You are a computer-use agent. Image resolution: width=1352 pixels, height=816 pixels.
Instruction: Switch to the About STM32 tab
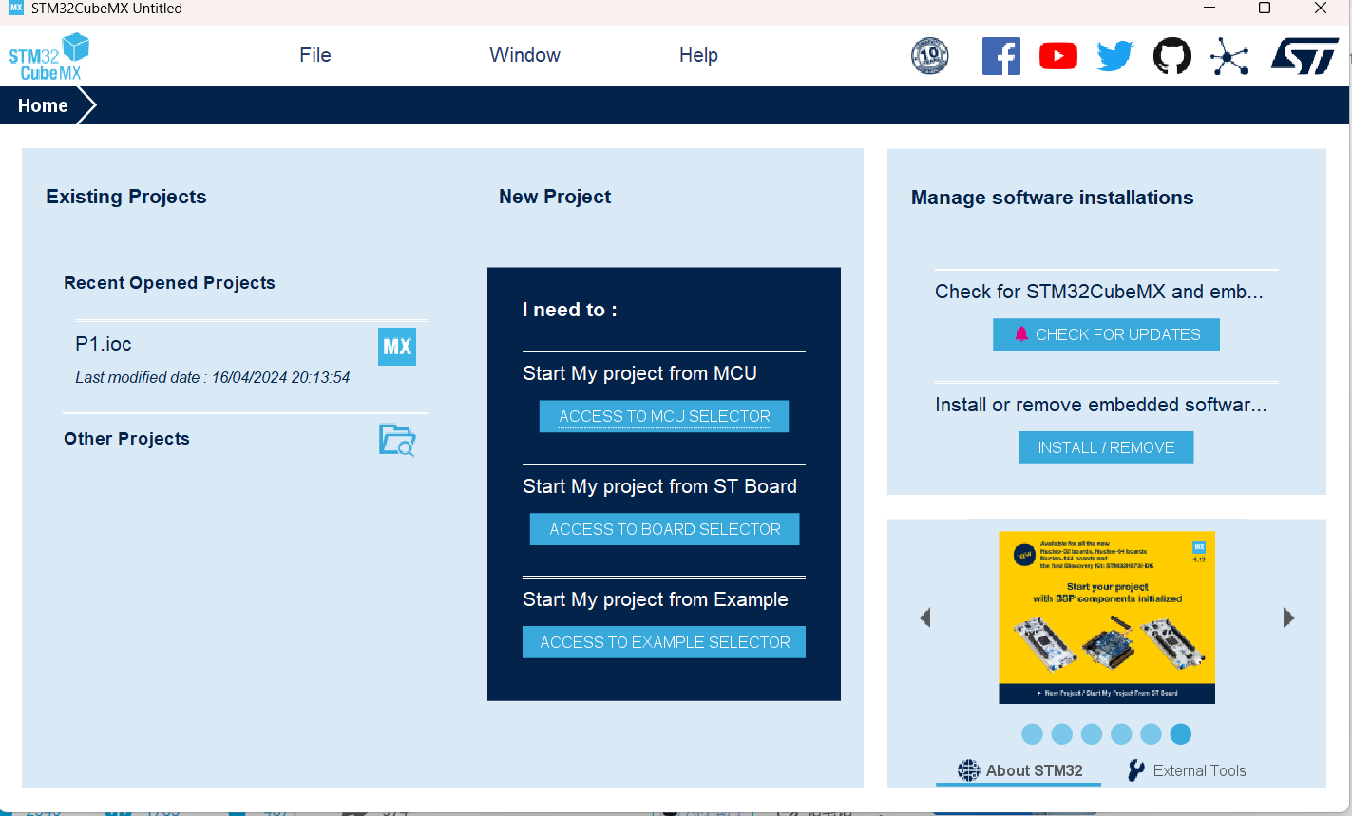pos(1019,770)
